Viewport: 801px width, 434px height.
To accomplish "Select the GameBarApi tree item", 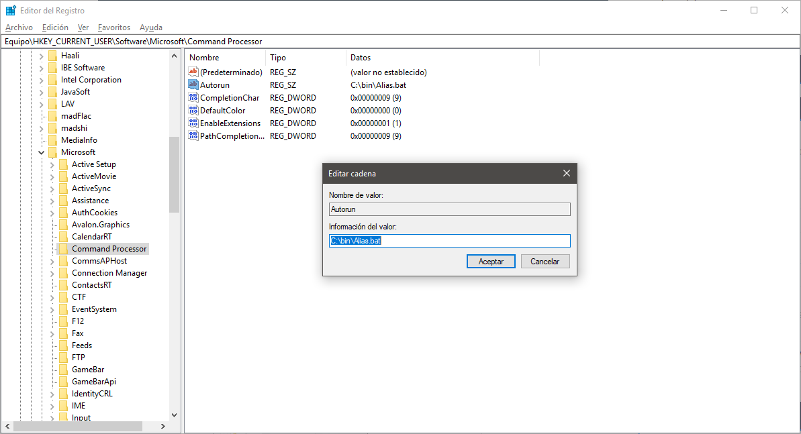I will [94, 382].
